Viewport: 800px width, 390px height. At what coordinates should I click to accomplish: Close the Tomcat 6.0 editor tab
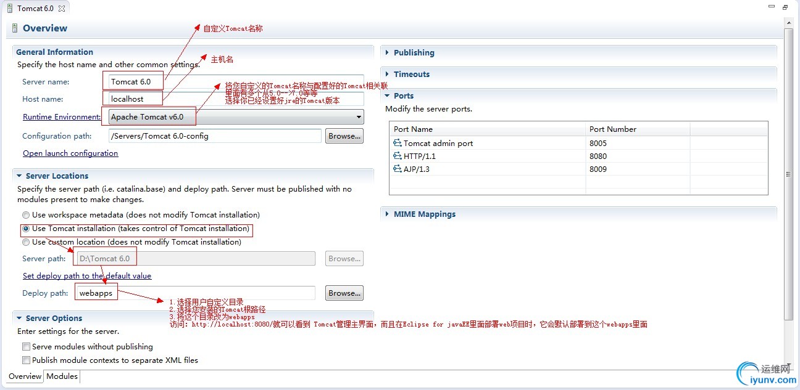[x=62, y=9]
